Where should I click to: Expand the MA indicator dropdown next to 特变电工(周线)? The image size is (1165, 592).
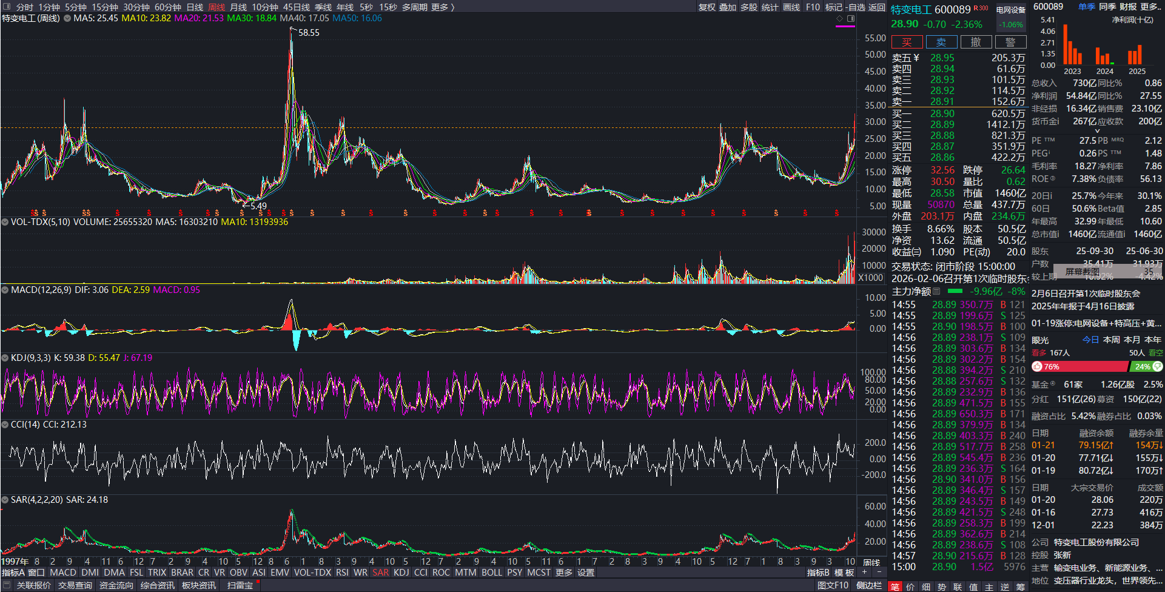click(x=67, y=19)
